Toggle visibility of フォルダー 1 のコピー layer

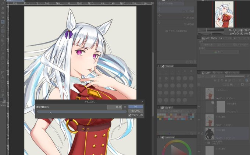[199, 120]
